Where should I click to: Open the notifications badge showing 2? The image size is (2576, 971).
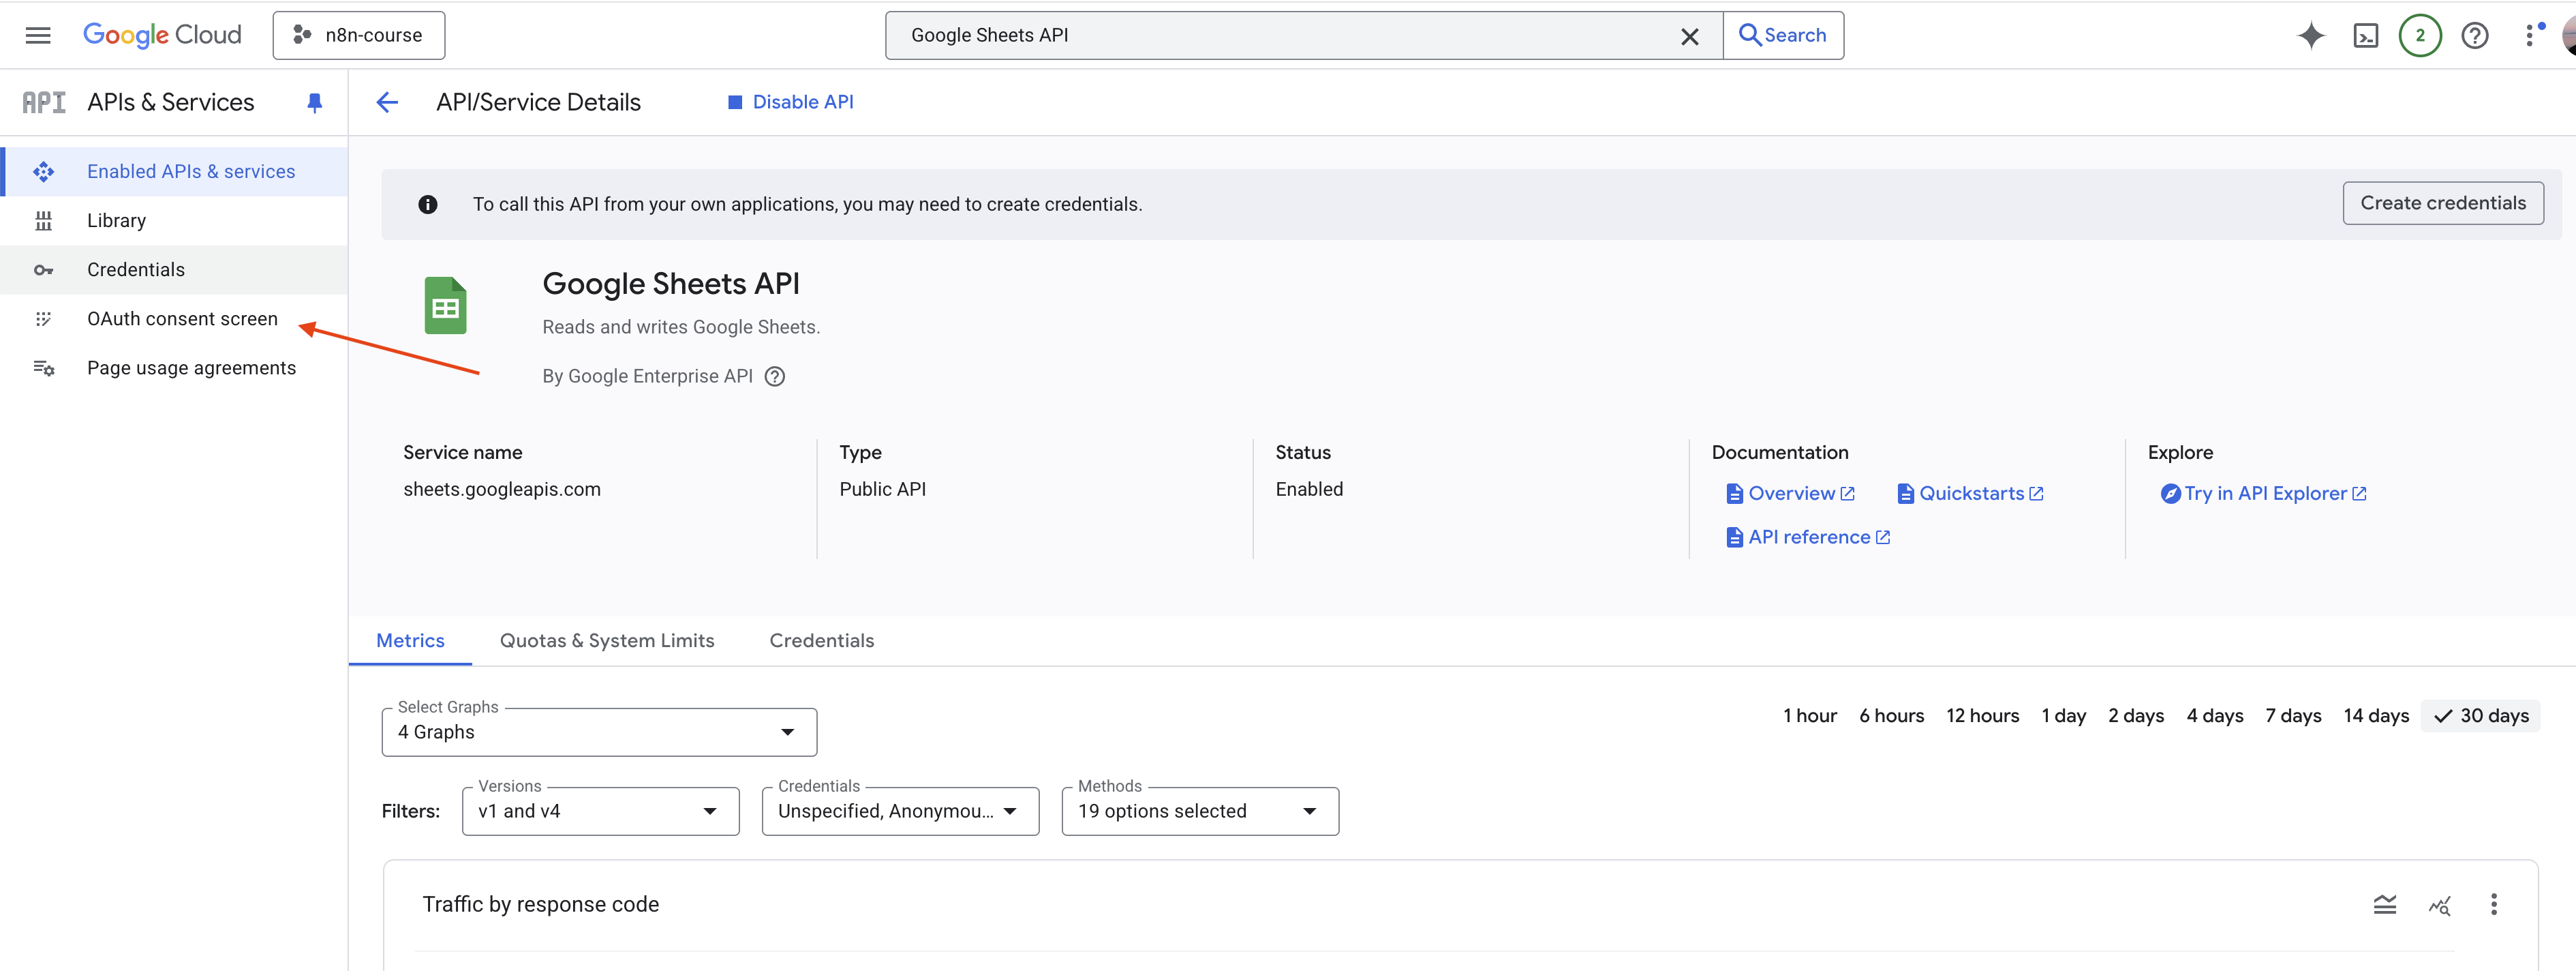pyautogui.click(x=2420, y=36)
